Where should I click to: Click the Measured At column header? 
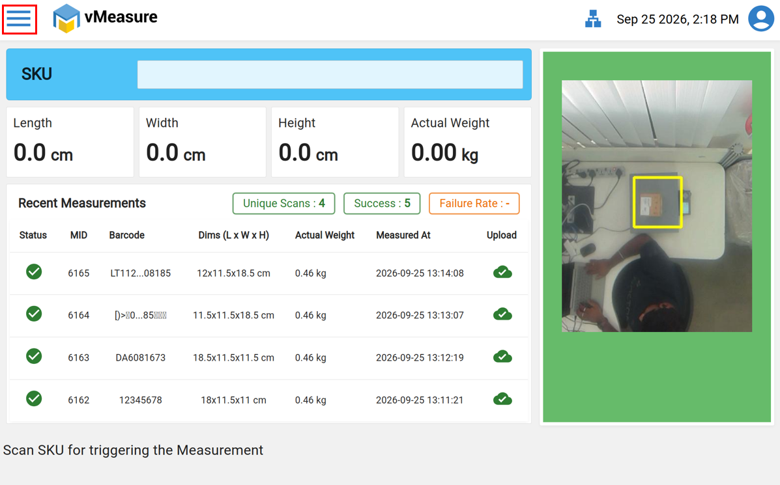click(403, 235)
